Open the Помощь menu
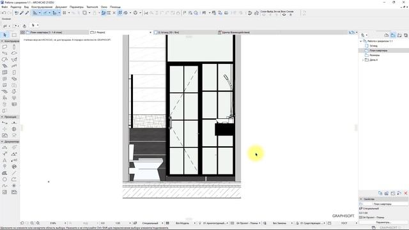This screenshot has width=409, height=230. coord(115,7)
